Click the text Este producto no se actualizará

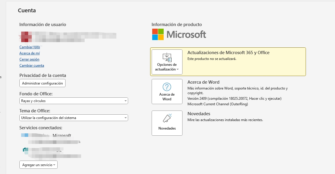click(212, 59)
